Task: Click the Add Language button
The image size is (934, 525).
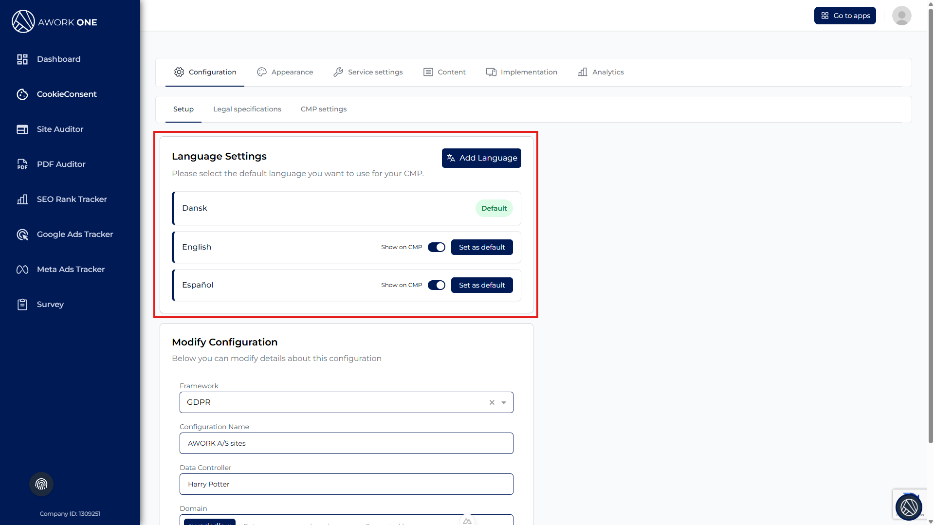Action: (x=481, y=158)
